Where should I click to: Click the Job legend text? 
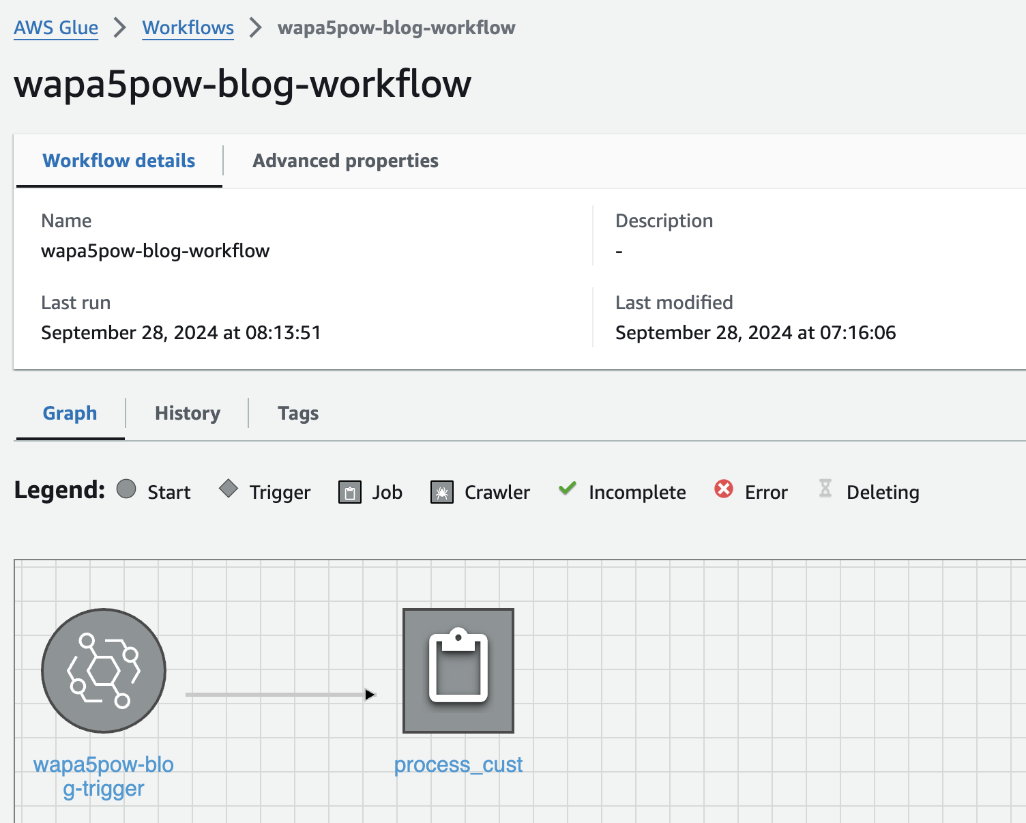(387, 493)
